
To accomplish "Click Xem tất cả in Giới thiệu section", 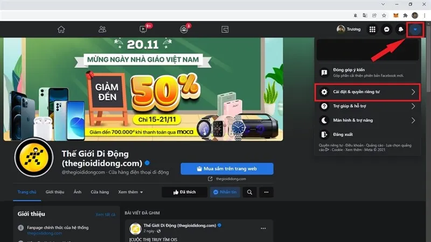I will [106, 215].
